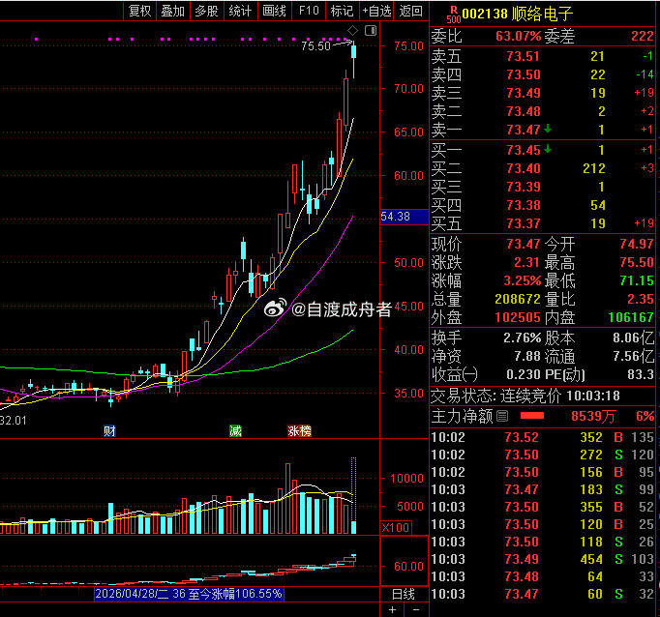Click the 32.01 low price label
This screenshot has width=660, height=617.
(x=13, y=421)
